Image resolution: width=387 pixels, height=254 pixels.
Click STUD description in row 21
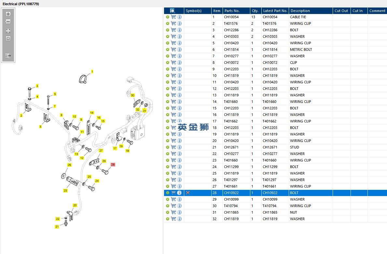tap(295, 147)
